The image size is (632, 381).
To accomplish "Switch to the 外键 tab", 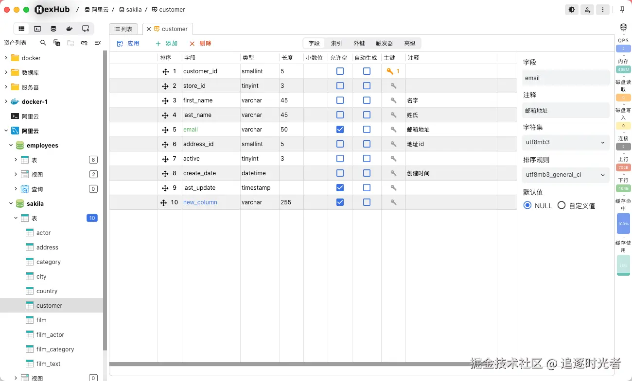I will click(x=359, y=43).
